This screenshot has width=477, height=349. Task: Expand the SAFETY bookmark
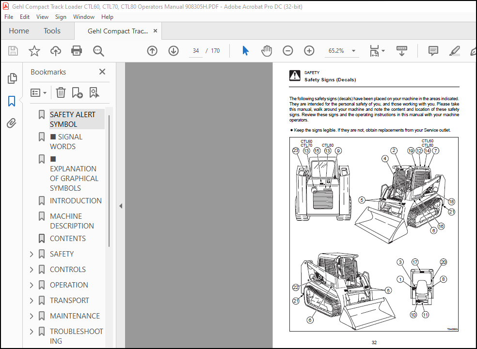point(32,254)
